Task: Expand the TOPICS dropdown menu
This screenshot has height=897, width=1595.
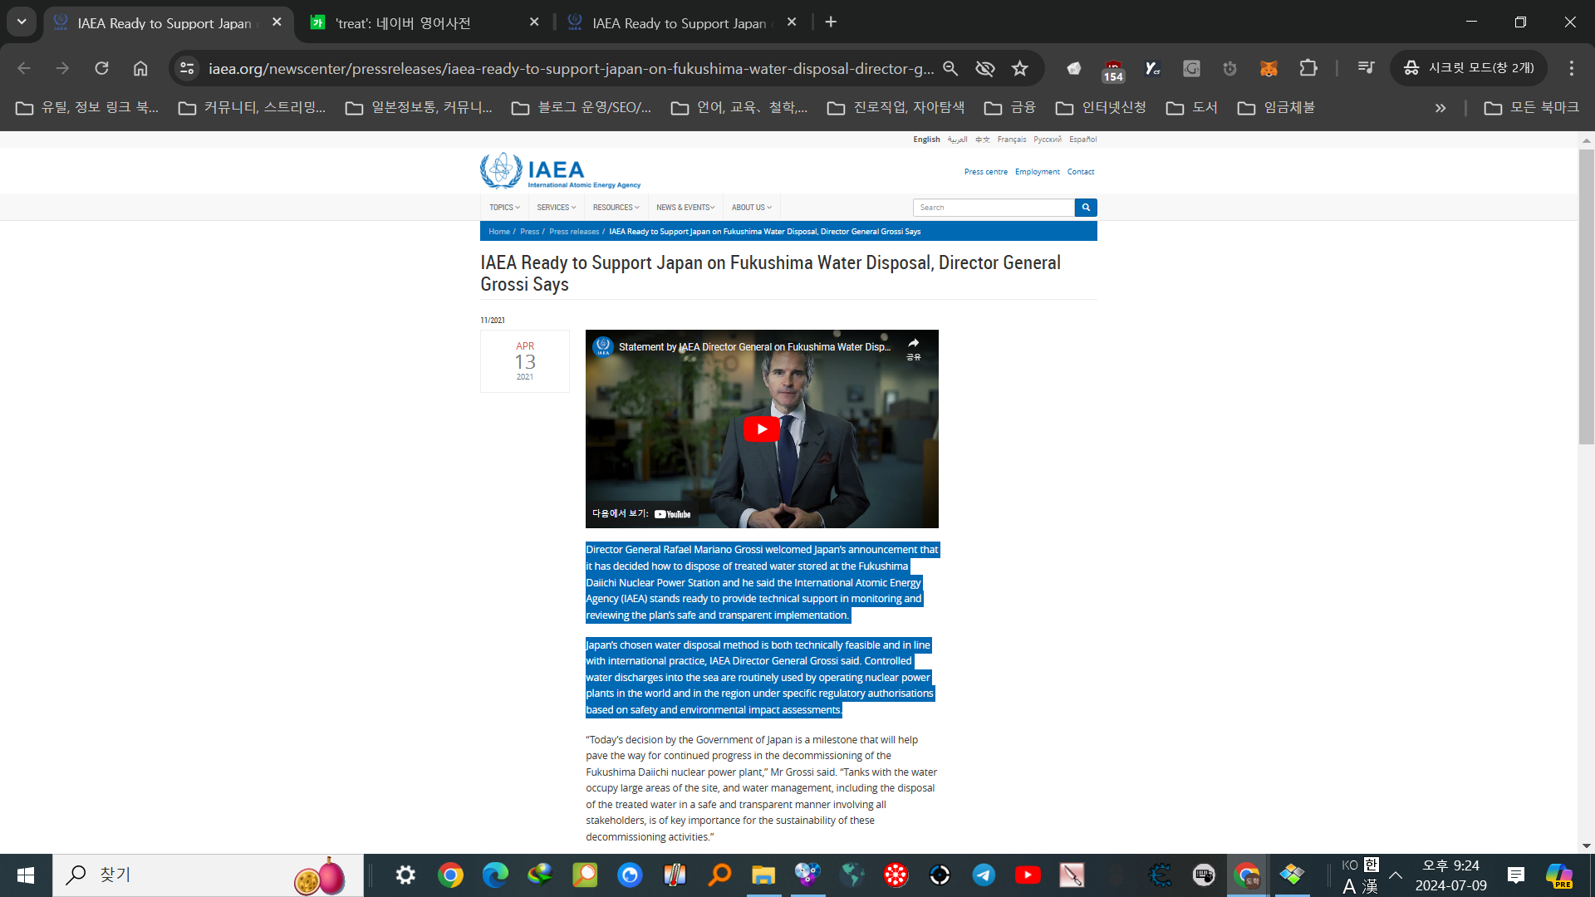Action: pyautogui.click(x=504, y=208)
